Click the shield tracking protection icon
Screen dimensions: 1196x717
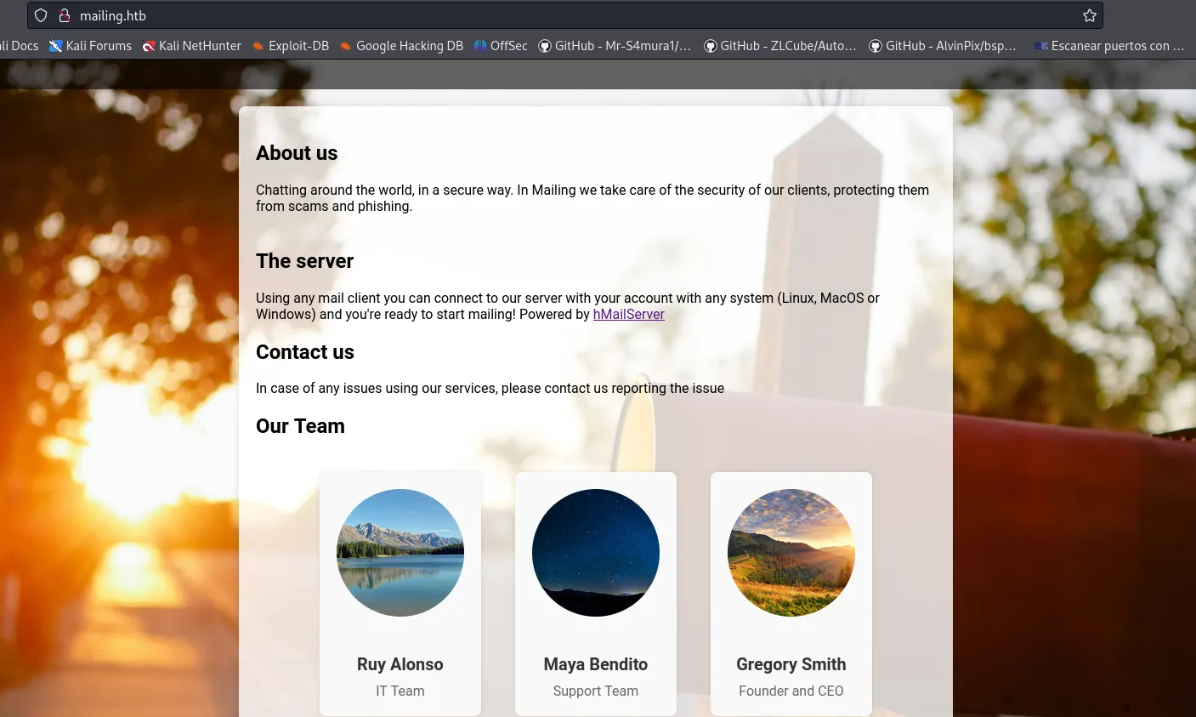pos(41,15)
